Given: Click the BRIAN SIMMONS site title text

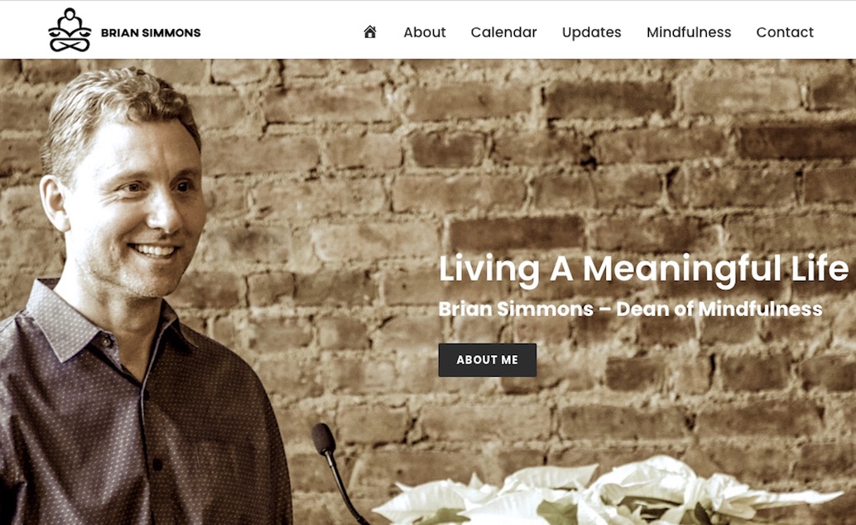Looking at the screenshot, I should 151,33.
